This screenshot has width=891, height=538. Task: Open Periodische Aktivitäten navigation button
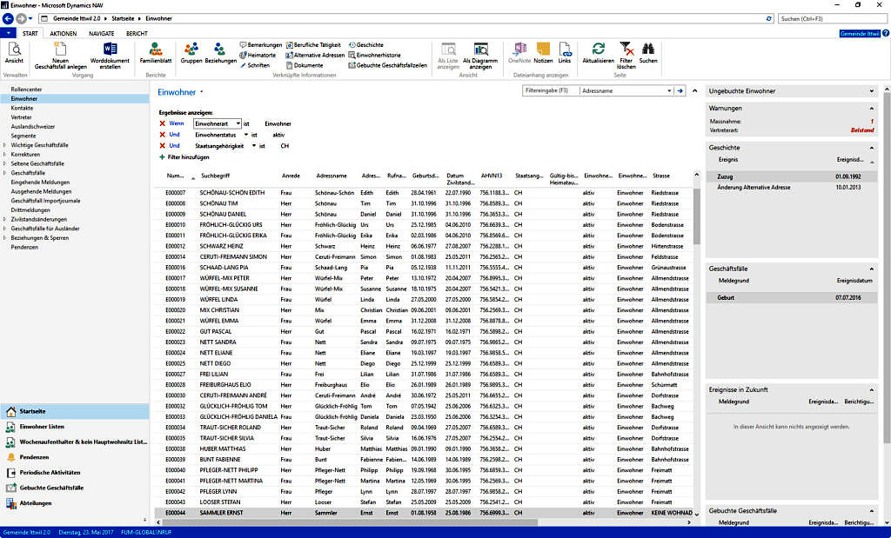[50, 472]
